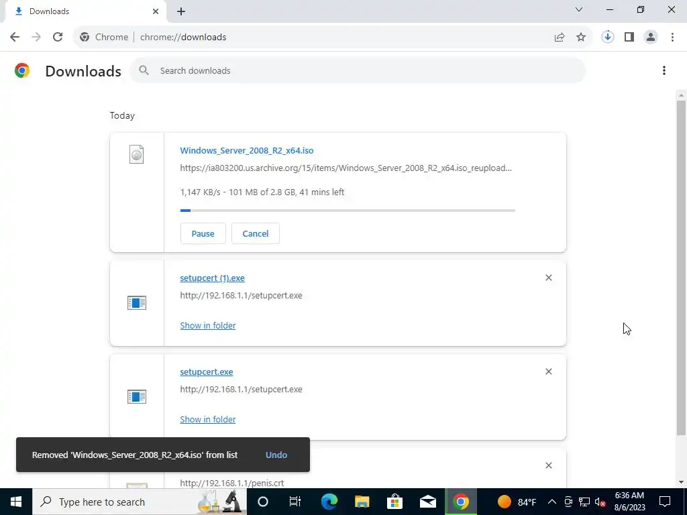Show setupcert.exe in folder
Screen dimensions: 687x515
[208, 419]
